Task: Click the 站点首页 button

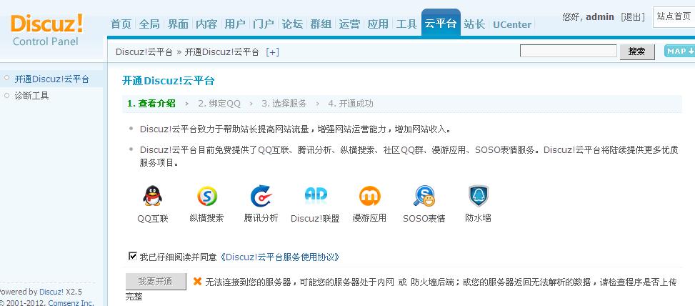Action: 674,17
